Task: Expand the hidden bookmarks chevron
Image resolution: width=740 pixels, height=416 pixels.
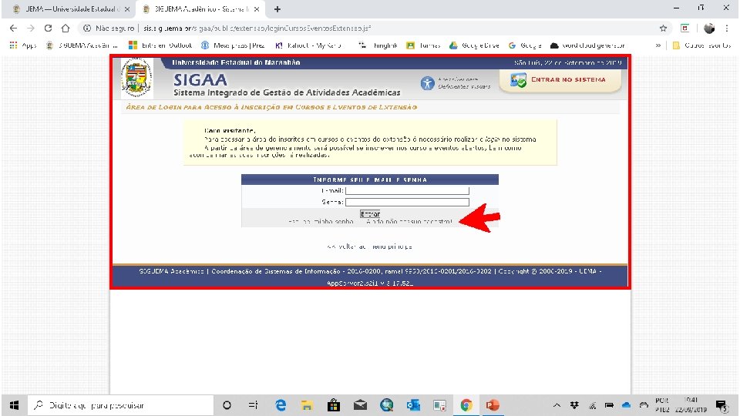Action: pos(658,45)
